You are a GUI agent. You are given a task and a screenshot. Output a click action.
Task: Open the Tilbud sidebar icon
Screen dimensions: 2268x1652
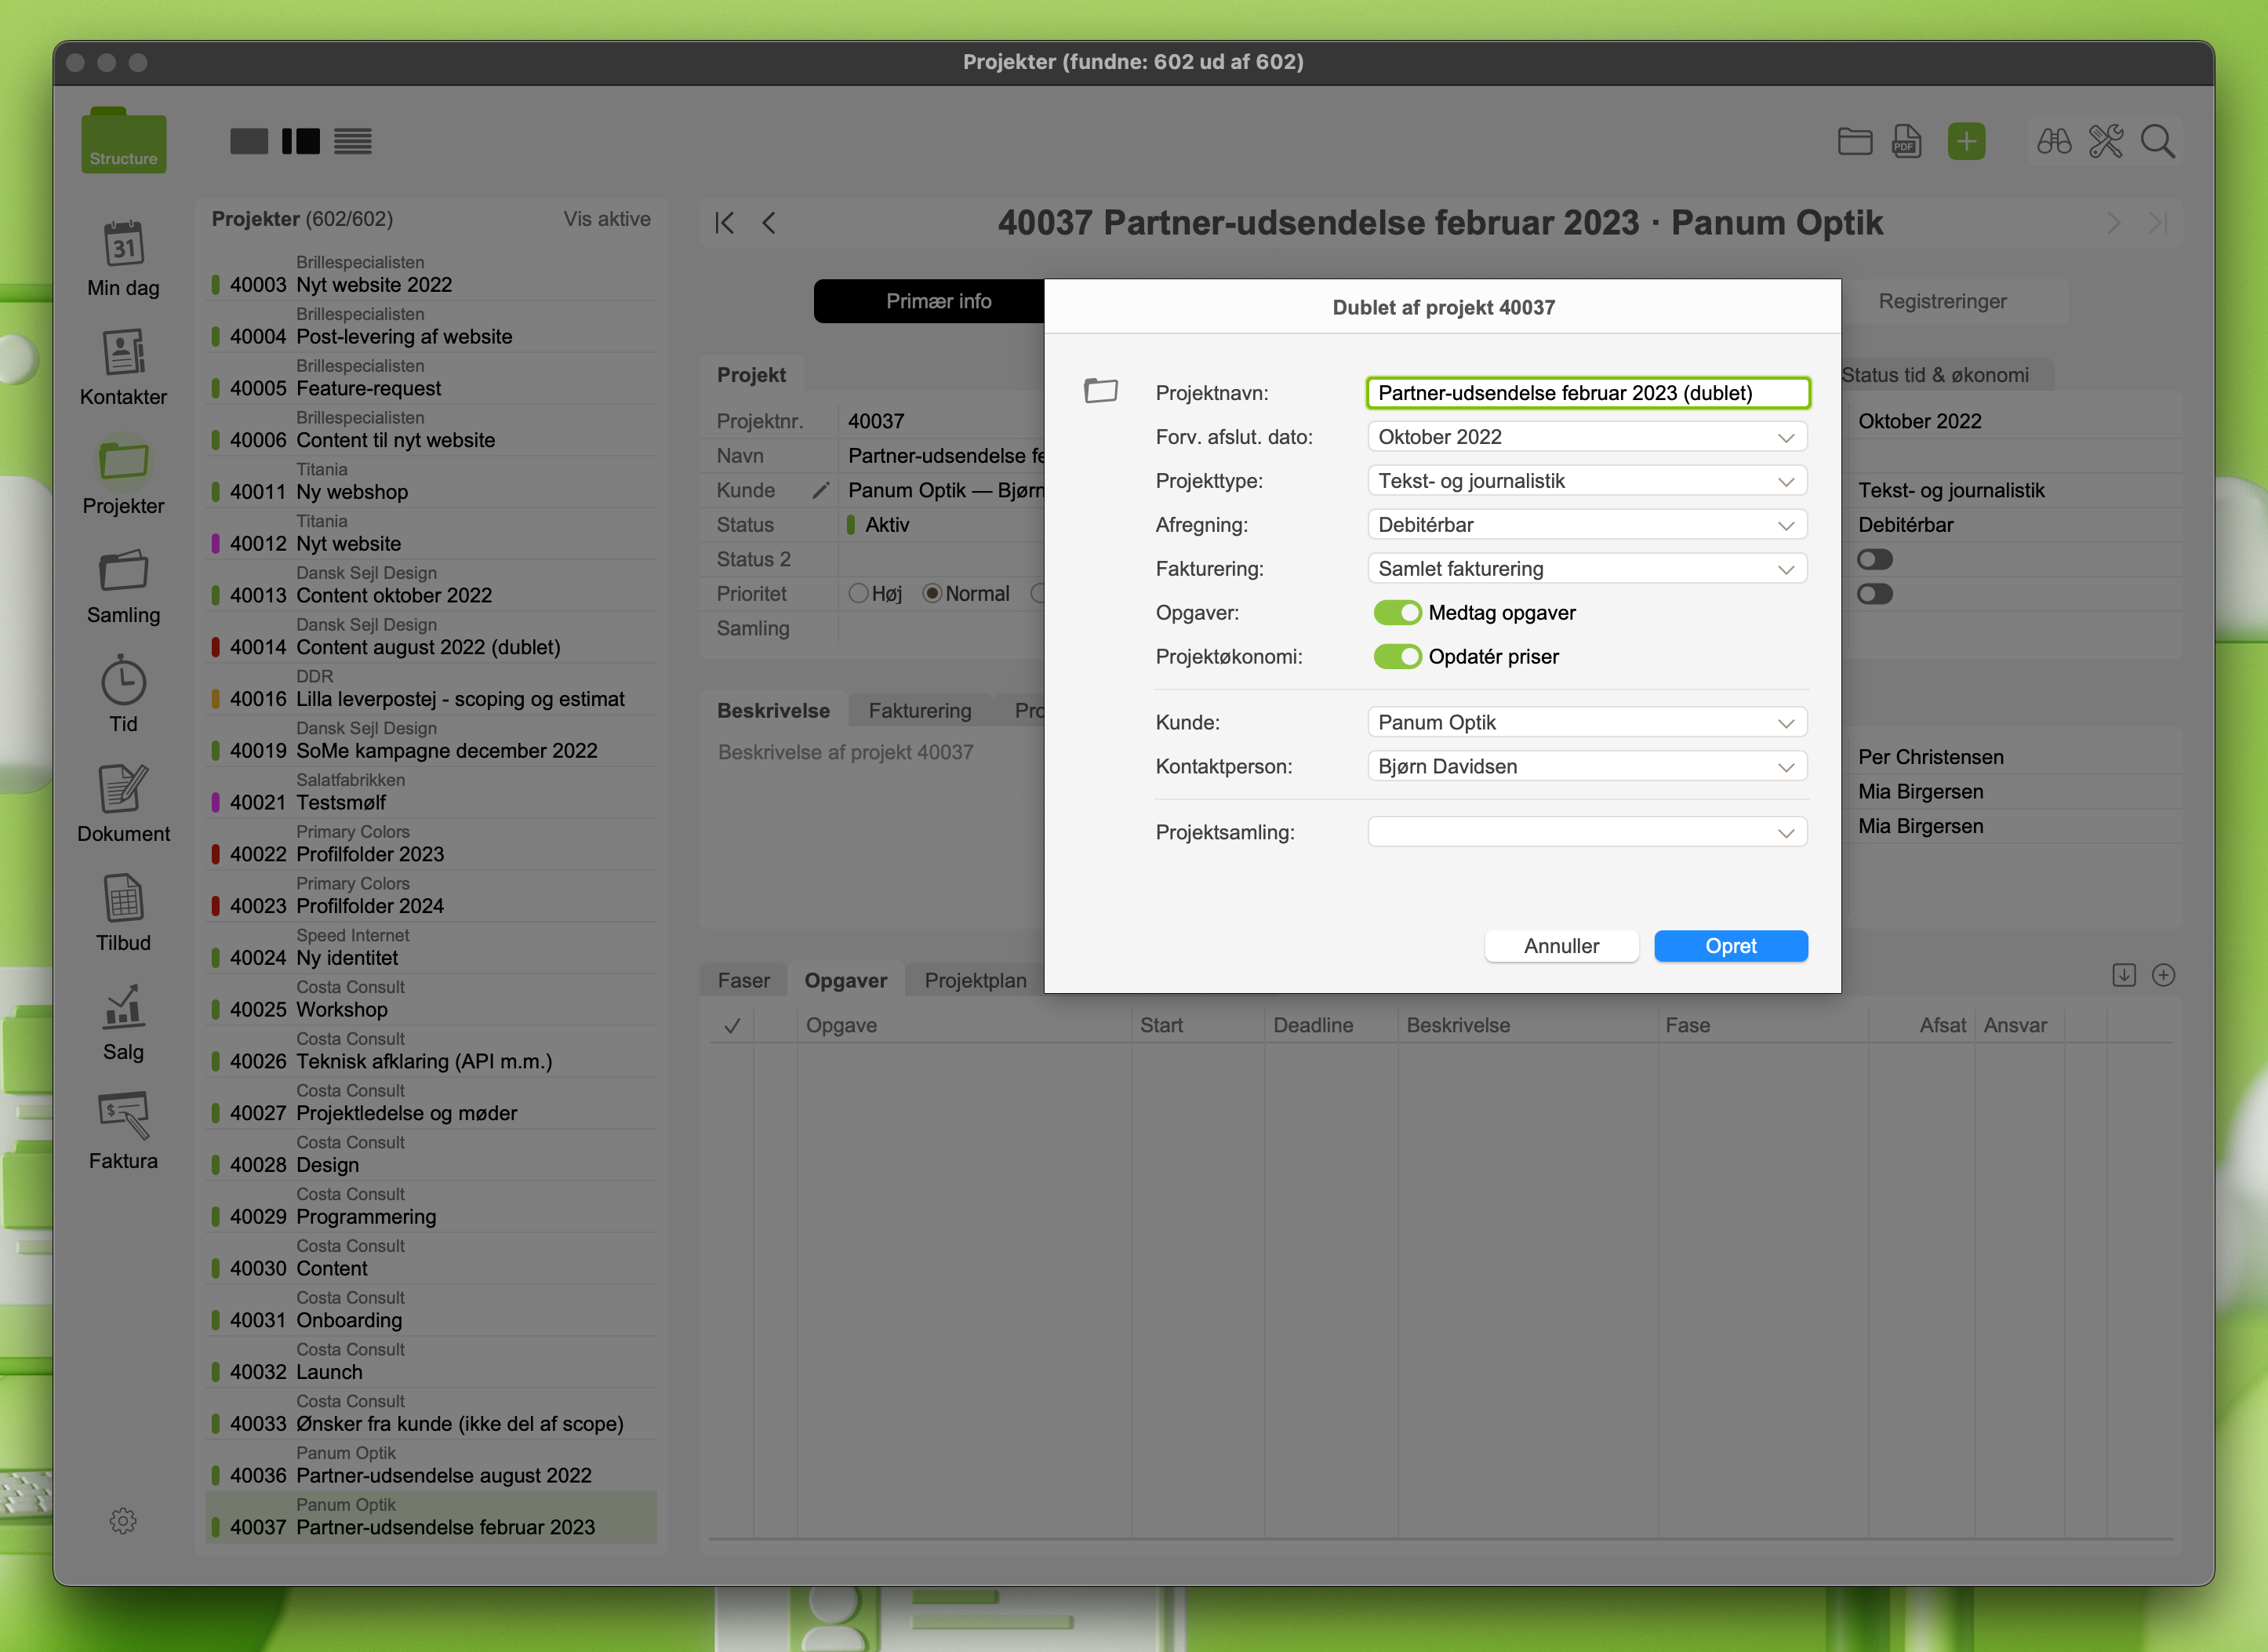(123, 898)
